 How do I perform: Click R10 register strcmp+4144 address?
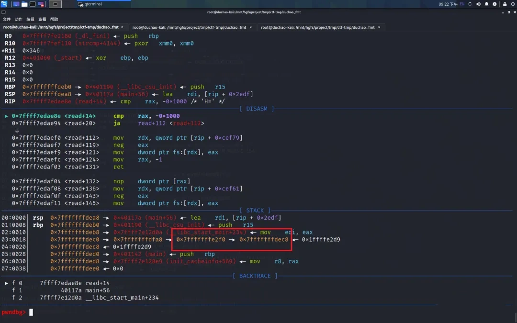[x=71, y=44]
